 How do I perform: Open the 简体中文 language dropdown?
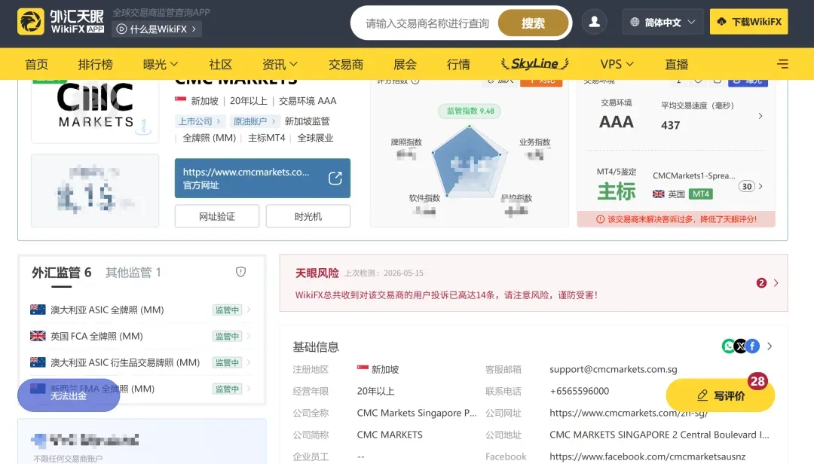tap(663, 22)
